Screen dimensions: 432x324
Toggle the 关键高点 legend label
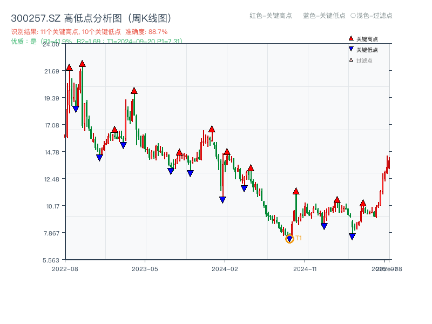pos(367,39)
